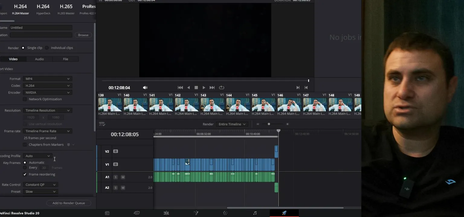Click Add to Render Queue
Viewport: 464px width, 217px height.
point(69,203)
